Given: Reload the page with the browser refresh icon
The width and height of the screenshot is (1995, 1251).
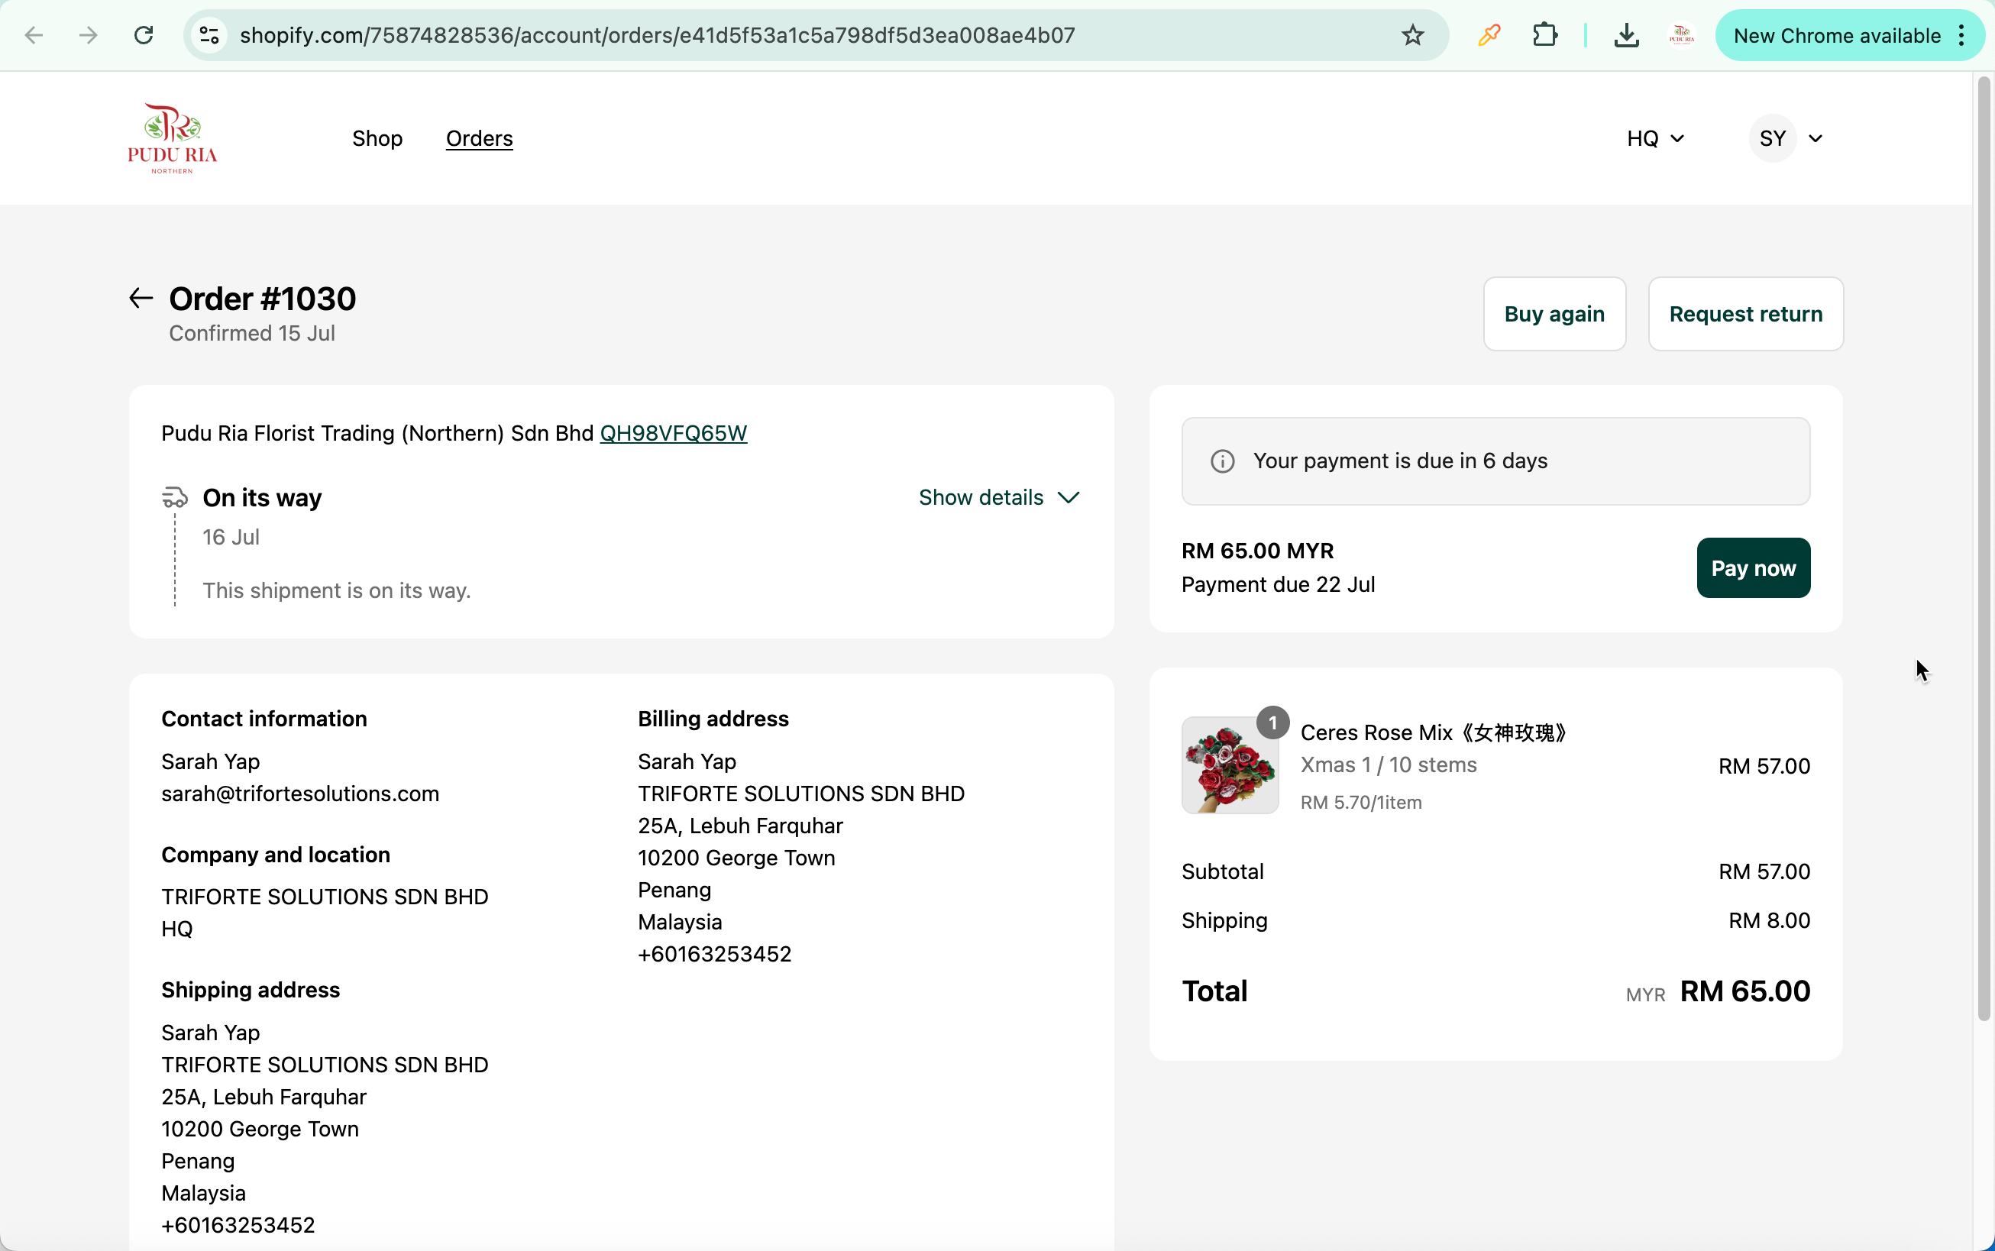Looking at the screenshot, I should click(144, 36).
